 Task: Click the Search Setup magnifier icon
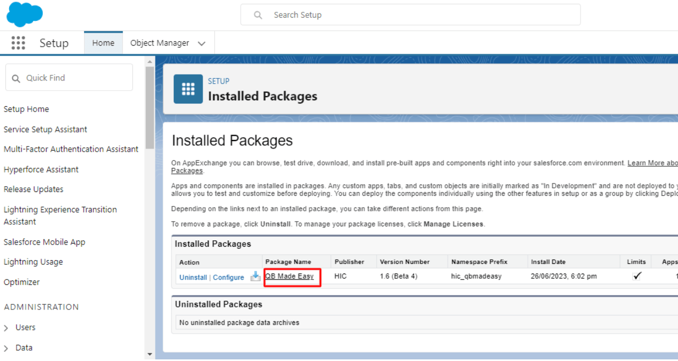[258, 15]
